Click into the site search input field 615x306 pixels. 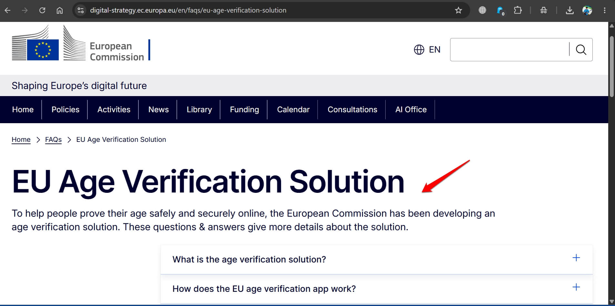(510, 50)
